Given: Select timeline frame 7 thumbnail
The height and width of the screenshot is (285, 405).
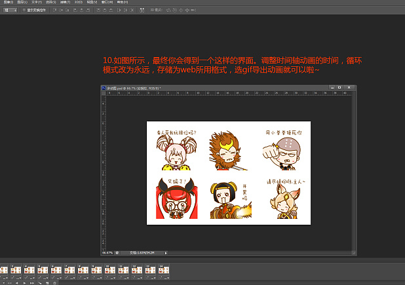Looking at the screenshot, I should (69, 270).
